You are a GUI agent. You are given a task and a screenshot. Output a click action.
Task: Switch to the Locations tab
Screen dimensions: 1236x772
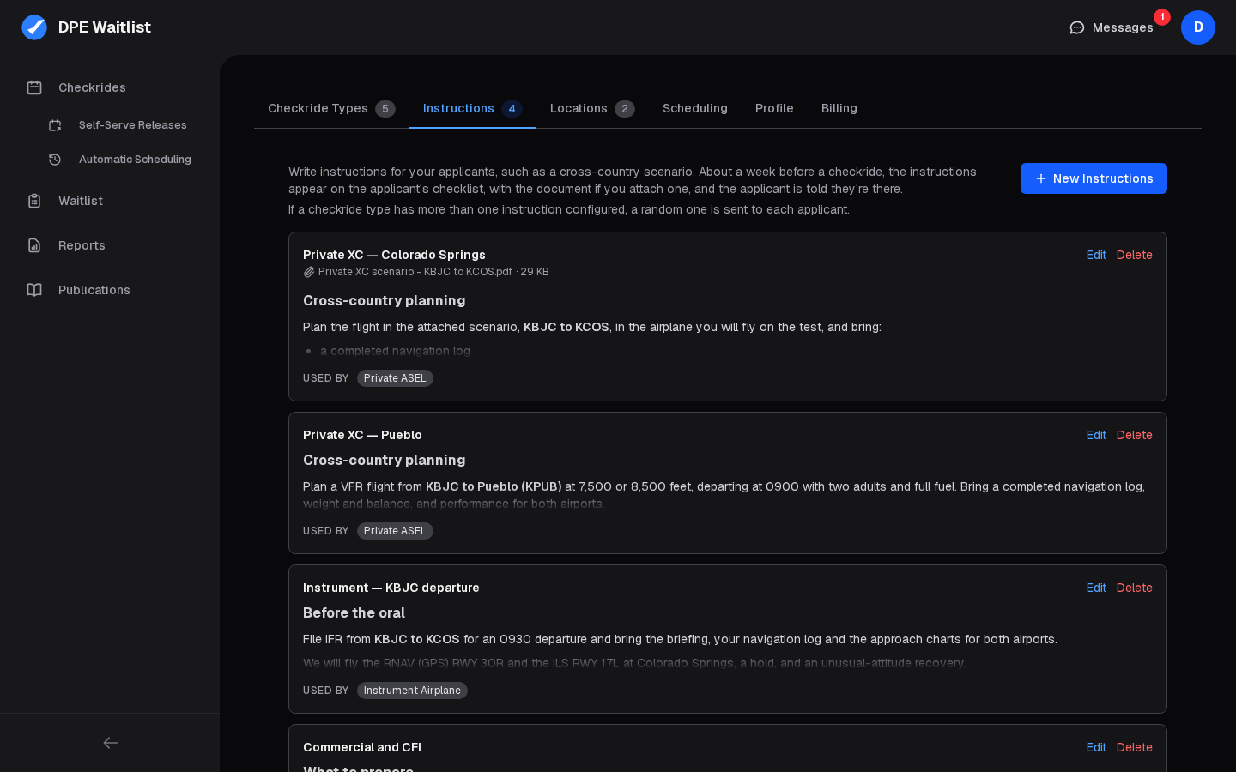(x=592, y=108)
